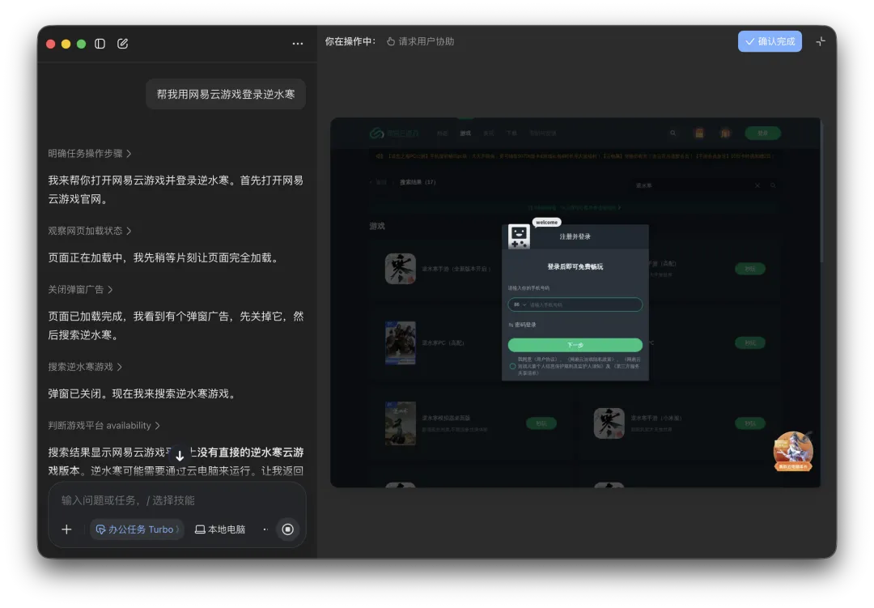874x608 pixels.
Task: Add attachment with the plus icon
Action: 66,529
